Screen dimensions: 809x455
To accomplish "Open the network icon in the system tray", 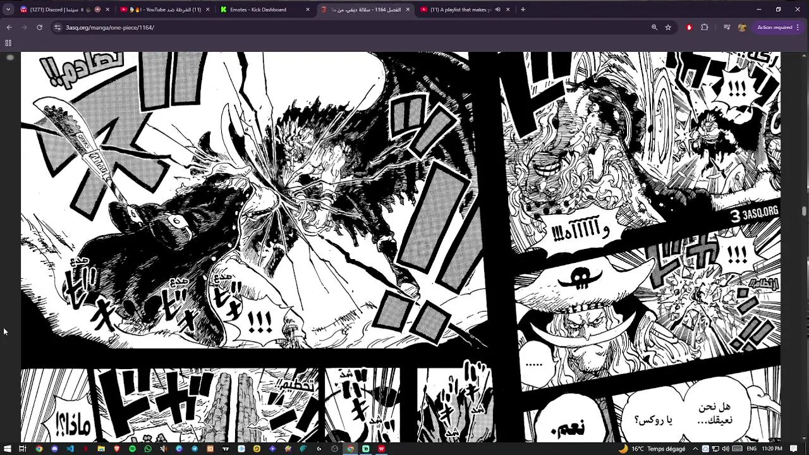I will [x=715, y=449].
